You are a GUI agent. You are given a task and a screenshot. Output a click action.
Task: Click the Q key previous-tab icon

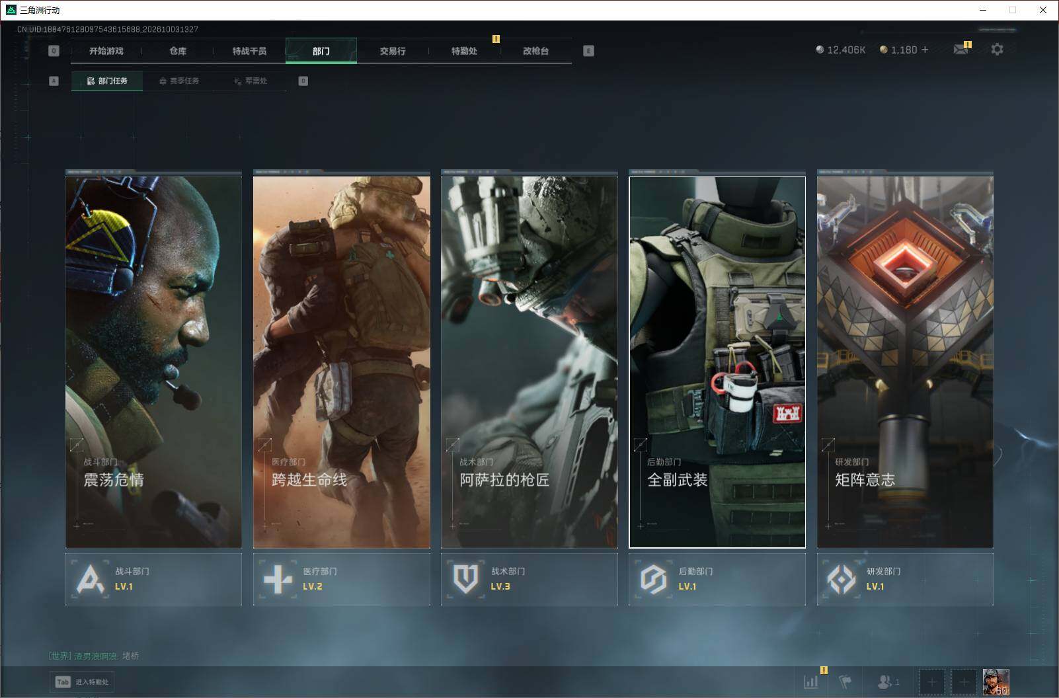54,51
